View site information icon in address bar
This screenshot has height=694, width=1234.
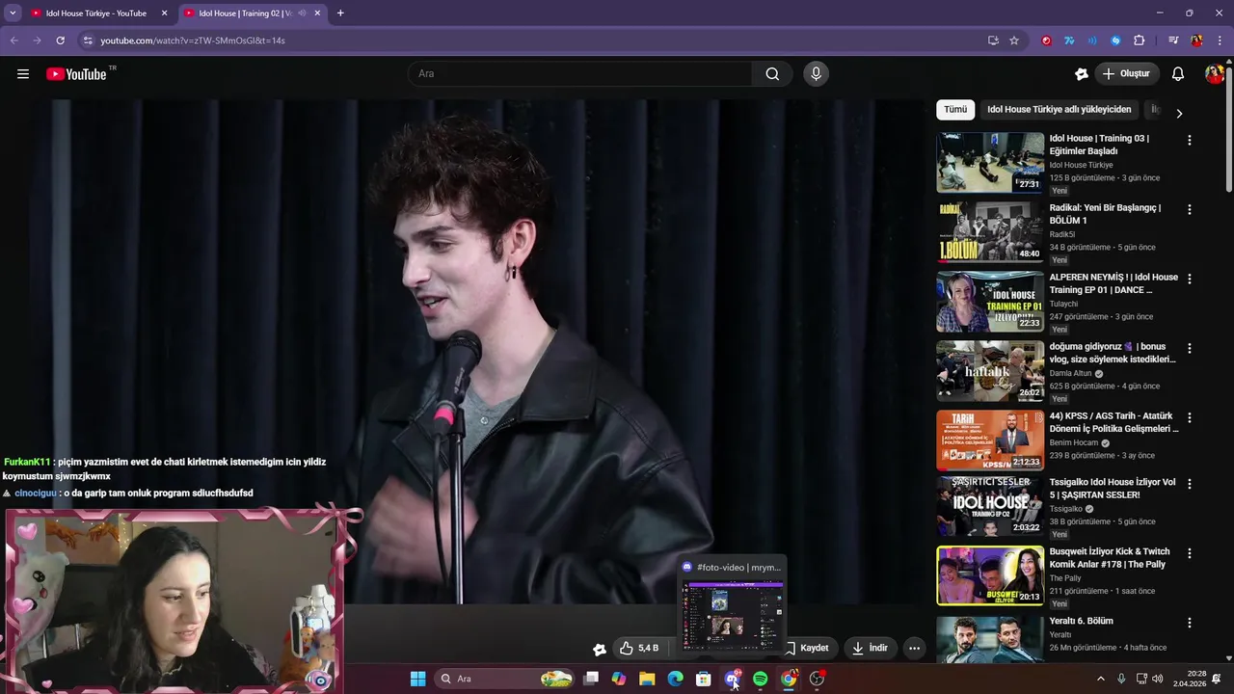(88, 40)
